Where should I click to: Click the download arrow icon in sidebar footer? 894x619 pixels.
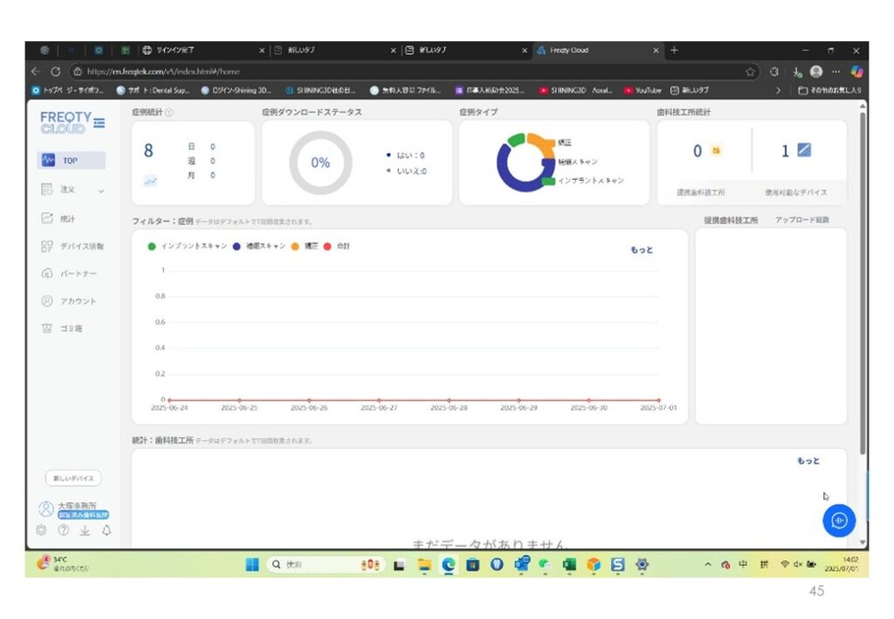point(85,530)
